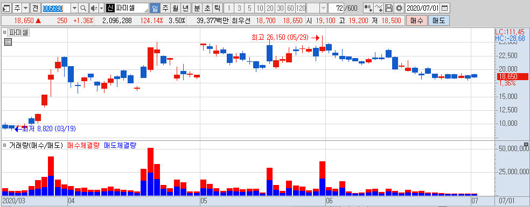The image size is (530, 207).
Task: Open the dropdown beside the speaker icon
Action: [101, 8]
